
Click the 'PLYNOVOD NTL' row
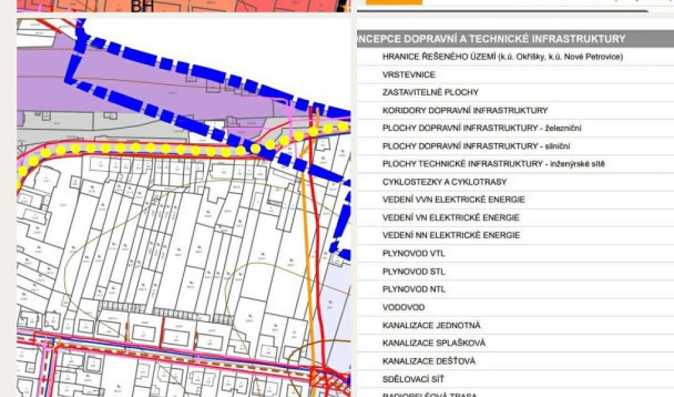(x=515, y=289)
